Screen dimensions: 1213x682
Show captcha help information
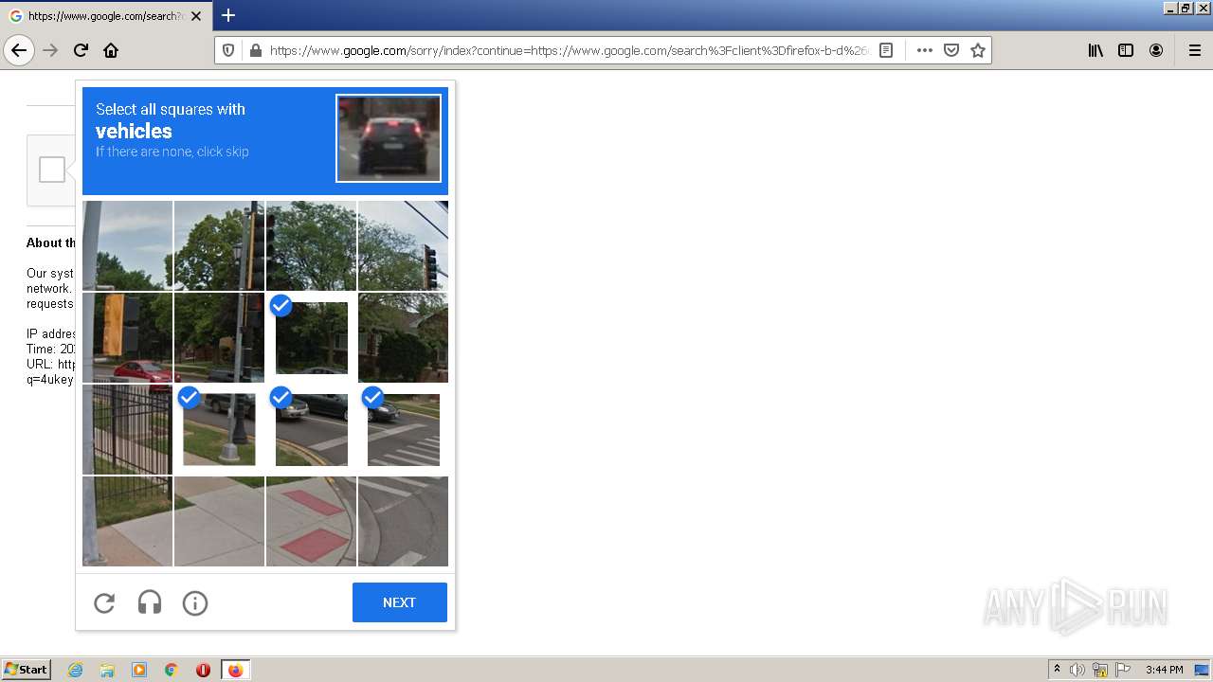tap(195, 602)
